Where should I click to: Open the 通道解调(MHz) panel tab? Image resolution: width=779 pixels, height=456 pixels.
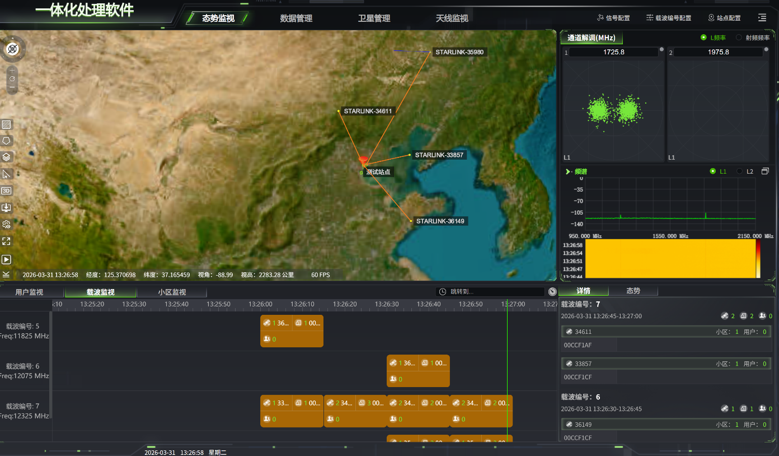pyautogui.click(x=592, y=38)
